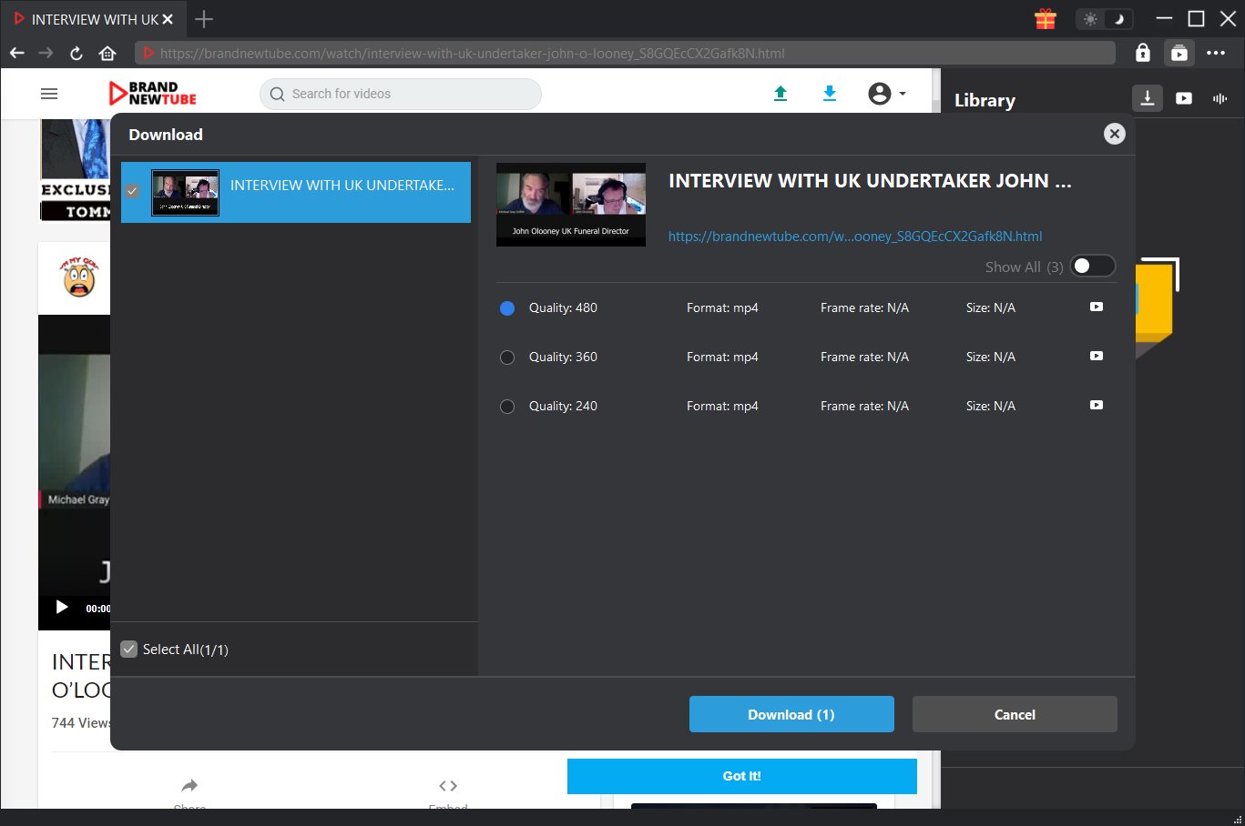Open the Library video tab icon
Screen dimensions: 1245x826
1183,98
